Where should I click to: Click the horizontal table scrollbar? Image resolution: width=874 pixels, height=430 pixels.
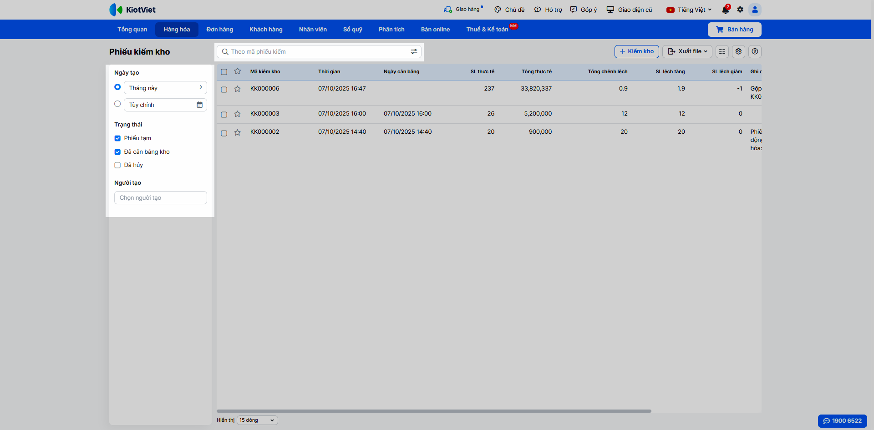434,411
